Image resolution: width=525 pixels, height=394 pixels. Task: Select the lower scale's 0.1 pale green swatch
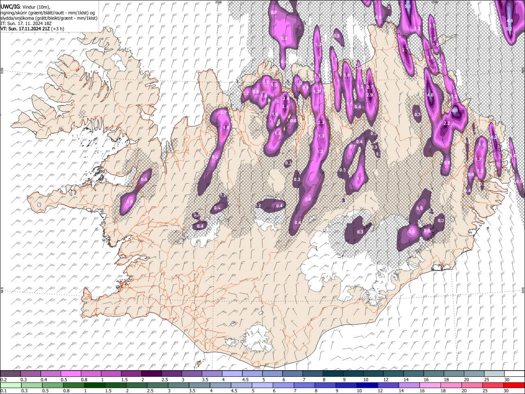pyautogui.click(x=10, y=385)
